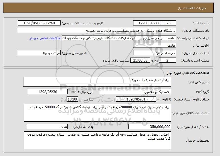Click the need number field 1298004688000023

coord(155,23)
